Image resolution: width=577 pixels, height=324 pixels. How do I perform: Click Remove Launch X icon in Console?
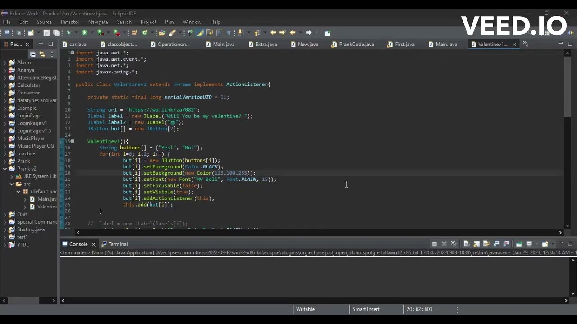pos(444,244)
